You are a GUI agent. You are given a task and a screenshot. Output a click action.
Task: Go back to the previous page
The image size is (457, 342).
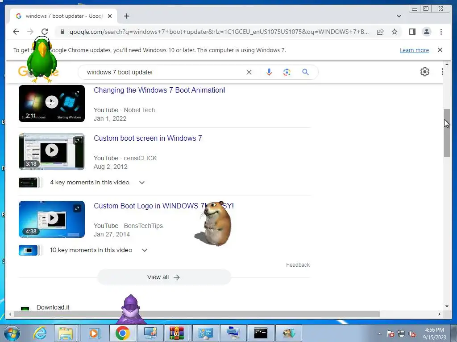[16, 32]
